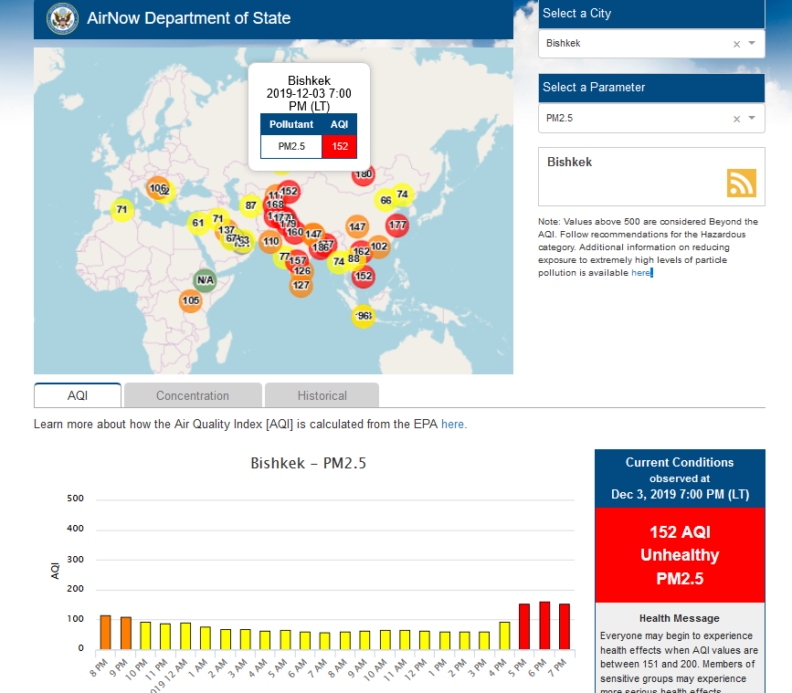Switch to the Concentration tab
This screenshot has width=792, height=693.
[x=193, y=395]
